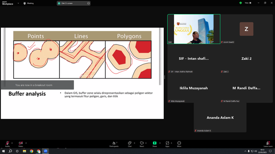
Task: Click the 'Dalam GIS, buffer zone' bullet text
Action: tap(109, 95)
